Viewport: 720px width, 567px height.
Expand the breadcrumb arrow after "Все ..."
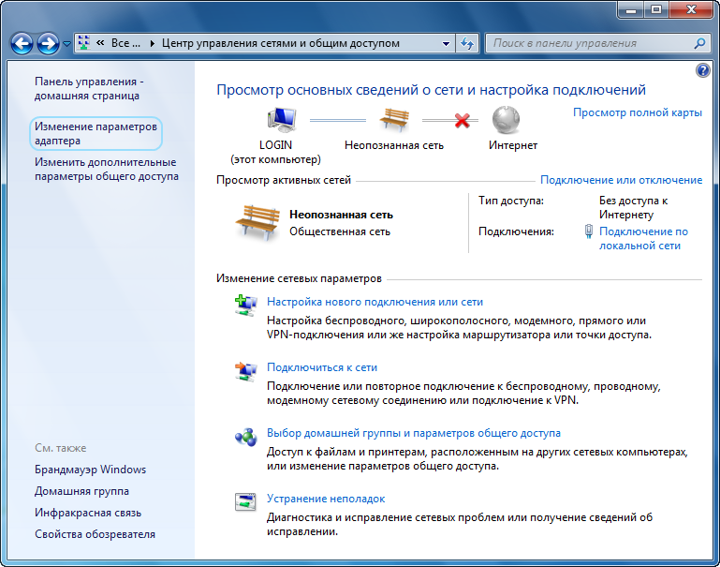(x=152, y=44)
